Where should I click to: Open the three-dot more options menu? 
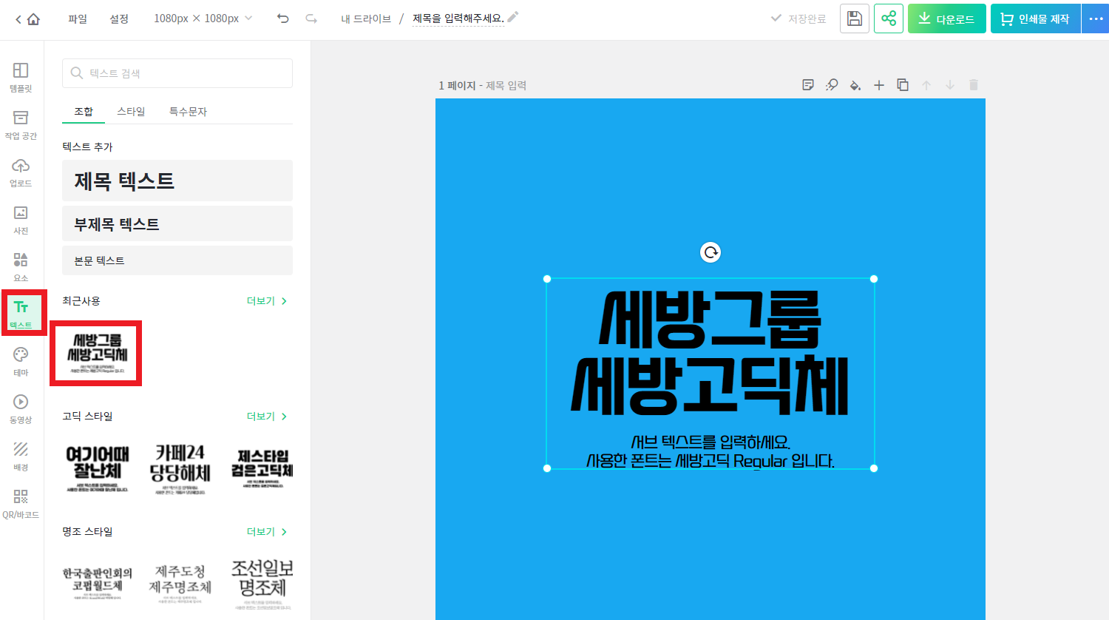1096,18
